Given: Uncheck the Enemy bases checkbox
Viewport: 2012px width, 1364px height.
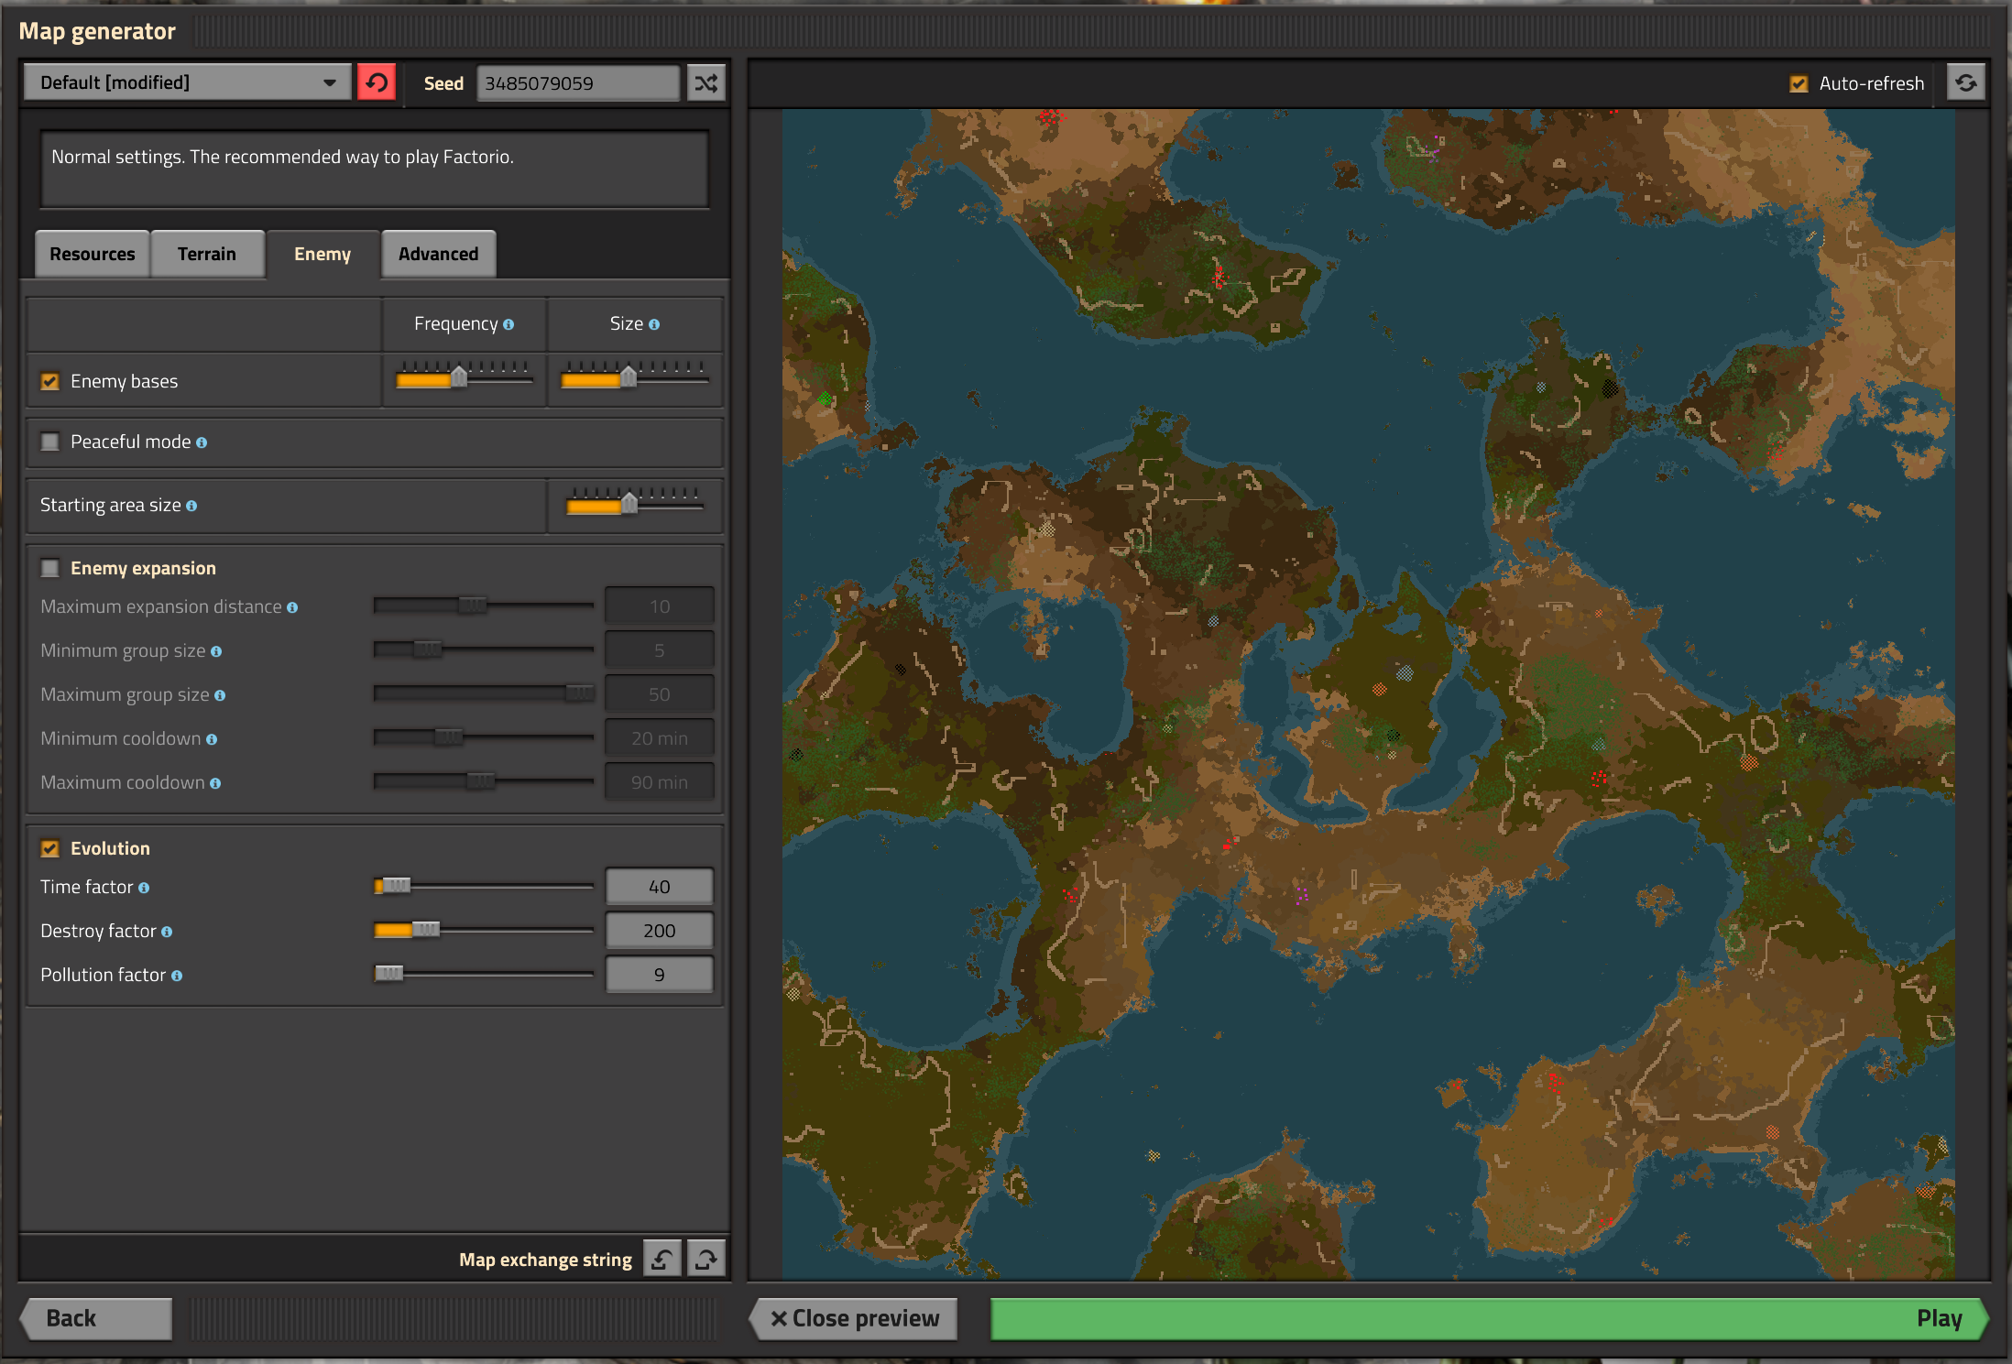Looking at the screenshot, I should pos(50,381).
